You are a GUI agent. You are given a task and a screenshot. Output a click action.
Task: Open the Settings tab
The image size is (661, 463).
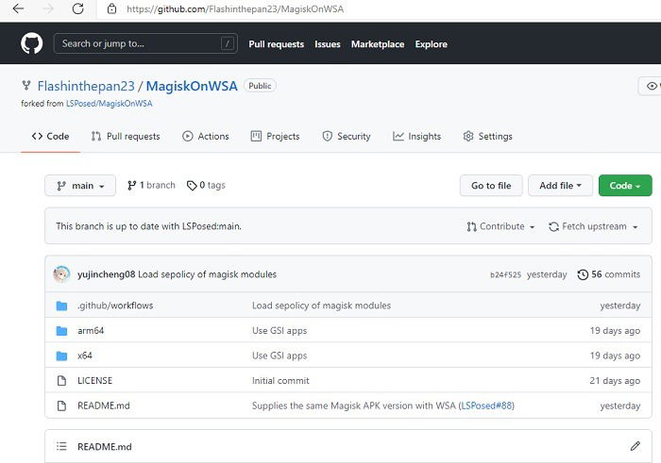pyautogui.click(x=487, y=137)
